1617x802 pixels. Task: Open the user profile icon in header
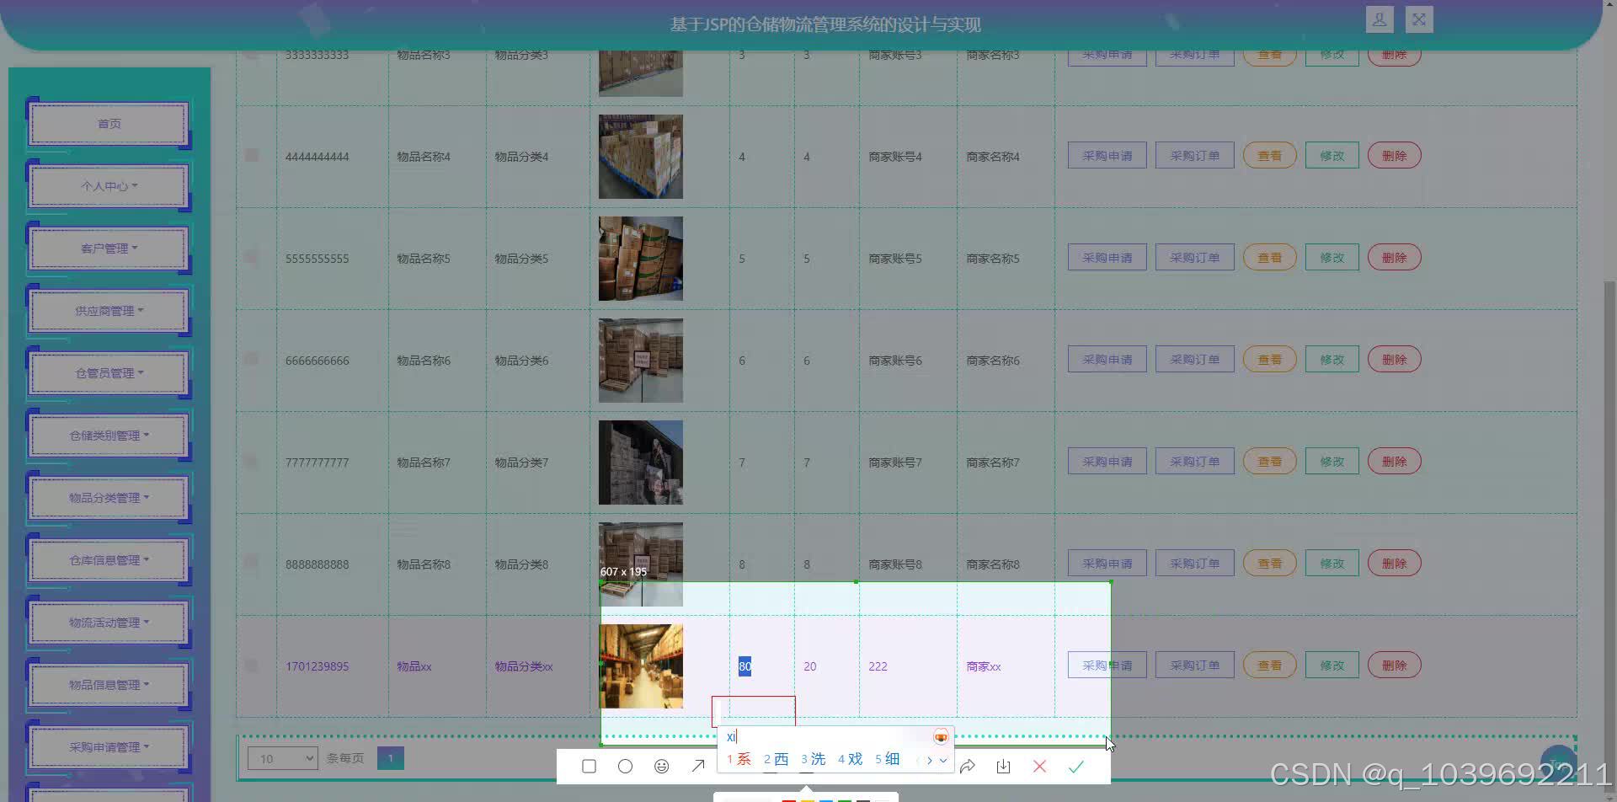[x=1380, y=19]
